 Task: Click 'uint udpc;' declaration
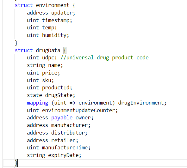tap(42, 58)
